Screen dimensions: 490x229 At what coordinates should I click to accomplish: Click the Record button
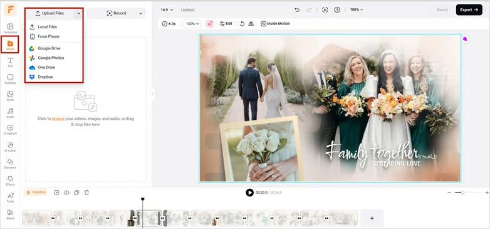click(x=117, y=13)
